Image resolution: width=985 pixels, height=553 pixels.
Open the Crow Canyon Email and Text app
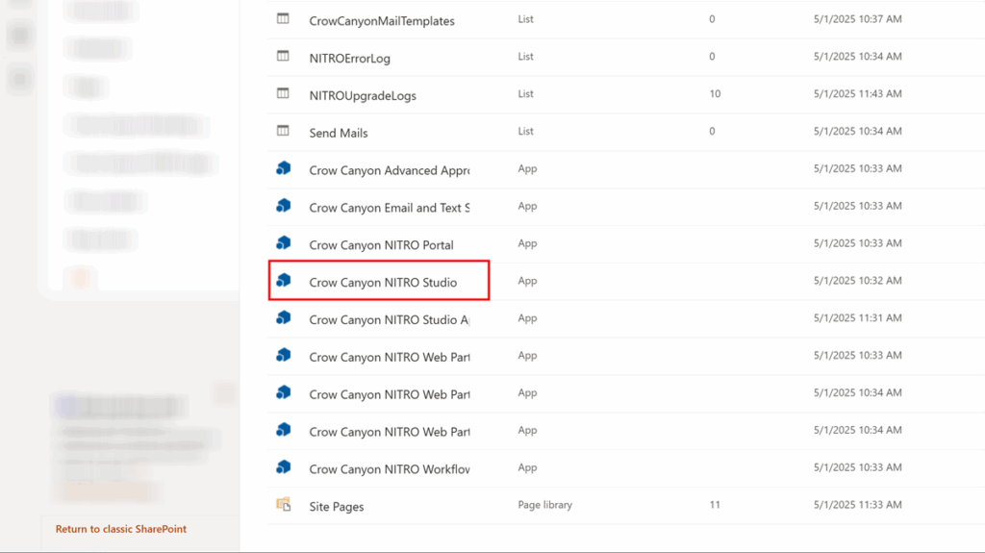tap(390, 208)
